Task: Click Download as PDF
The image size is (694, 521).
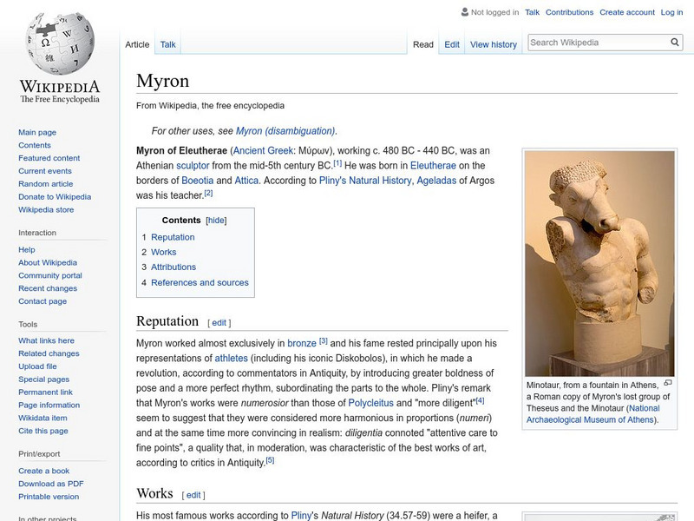Action: 51,484
